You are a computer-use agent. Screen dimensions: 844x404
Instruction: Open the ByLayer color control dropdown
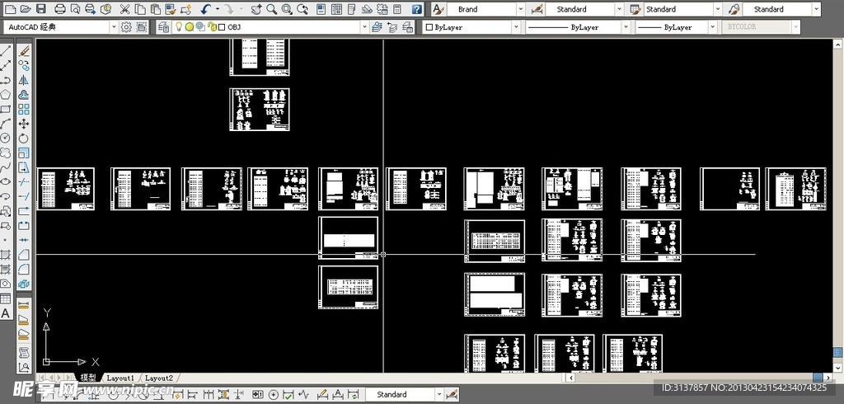coord(516,27)
